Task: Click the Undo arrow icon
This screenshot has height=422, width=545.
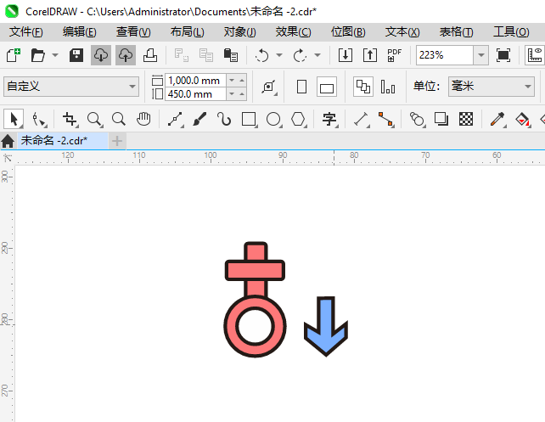Action: [x=262, y=55]
